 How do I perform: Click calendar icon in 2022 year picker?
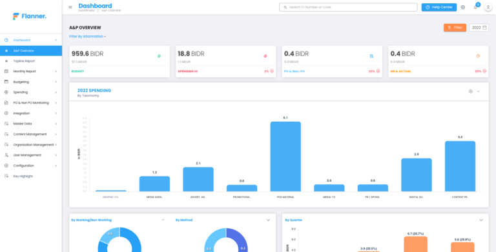484,28
